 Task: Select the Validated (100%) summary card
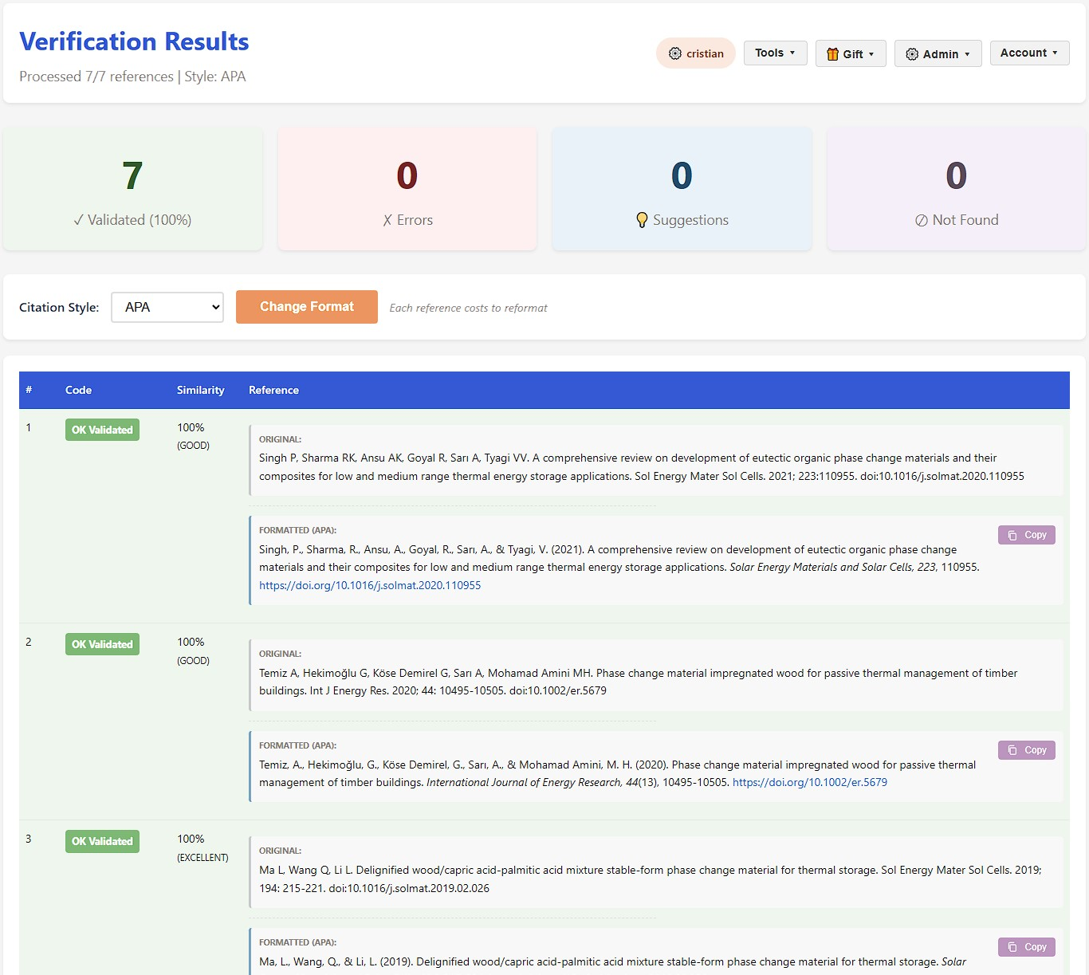point(132,189)
